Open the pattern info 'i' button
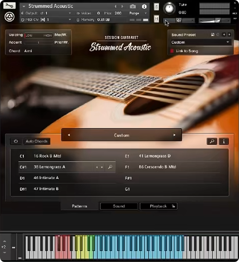The image size is (239, 262). tap(224, 141)
